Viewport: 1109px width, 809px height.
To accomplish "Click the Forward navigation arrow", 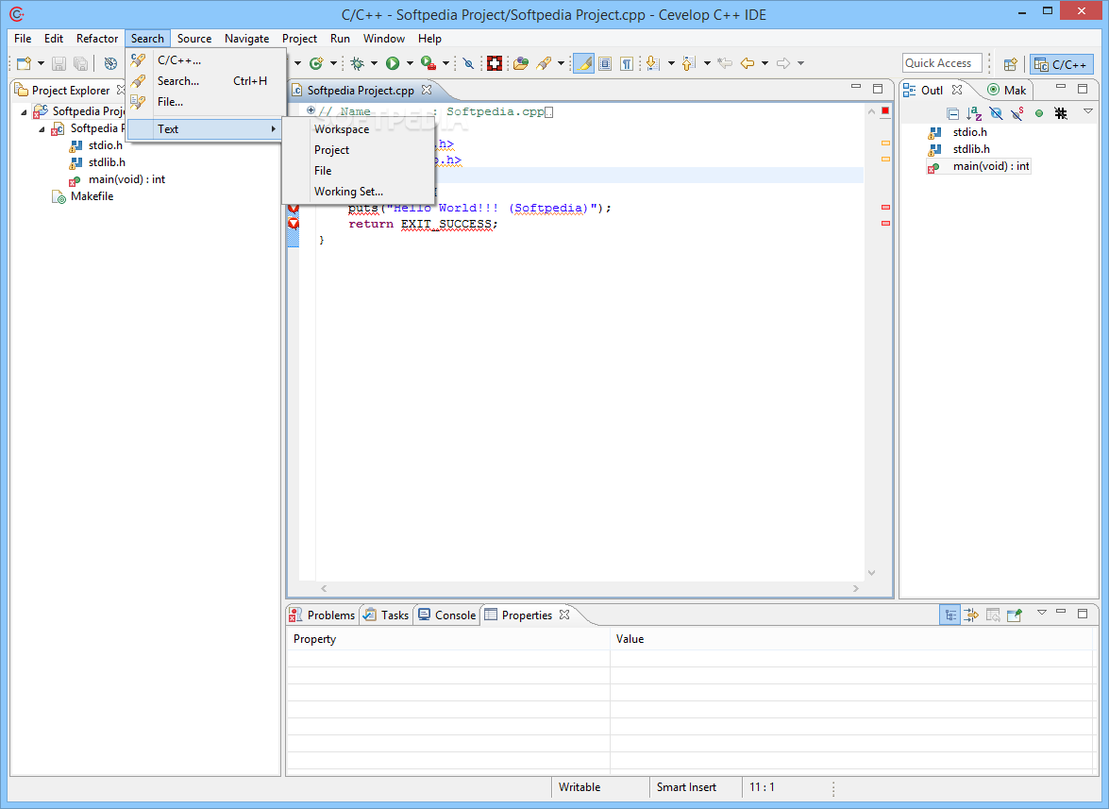I will [x=783, y=63].
